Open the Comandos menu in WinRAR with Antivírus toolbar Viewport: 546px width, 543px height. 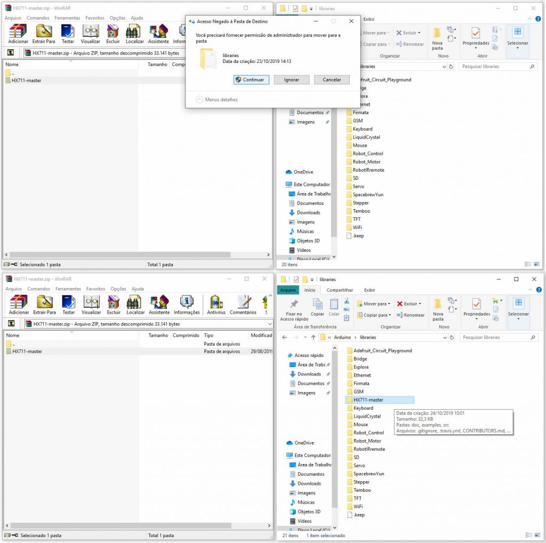(38, 289)
